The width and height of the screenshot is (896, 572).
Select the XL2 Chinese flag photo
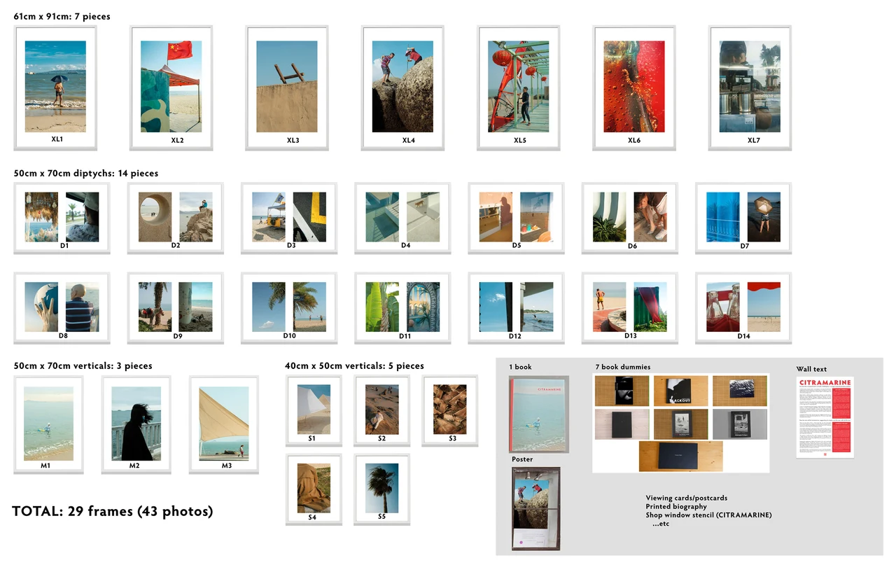[x=171, y=86]
